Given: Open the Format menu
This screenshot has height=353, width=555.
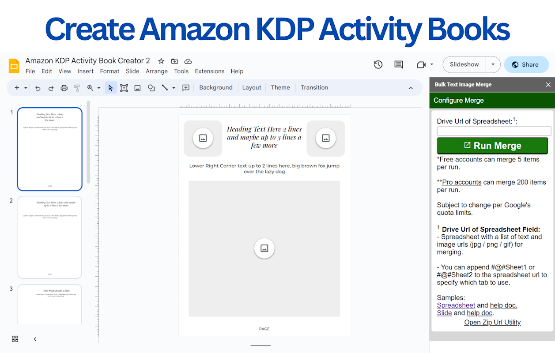Looking at the screenshot, I should (x=109, y=71).
